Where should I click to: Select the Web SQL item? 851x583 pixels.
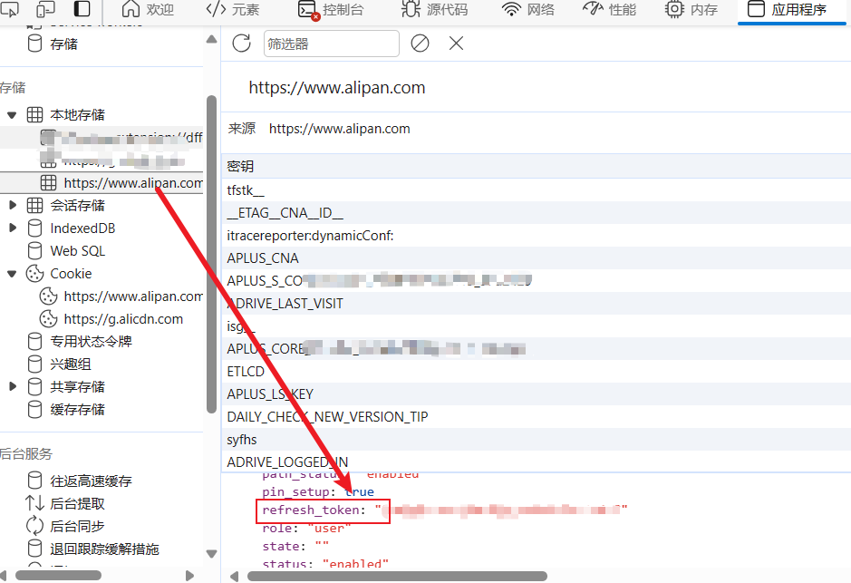pos(78,251)
